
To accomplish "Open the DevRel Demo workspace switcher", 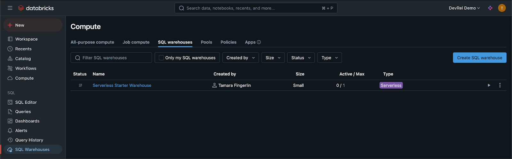I will (464, 8).
